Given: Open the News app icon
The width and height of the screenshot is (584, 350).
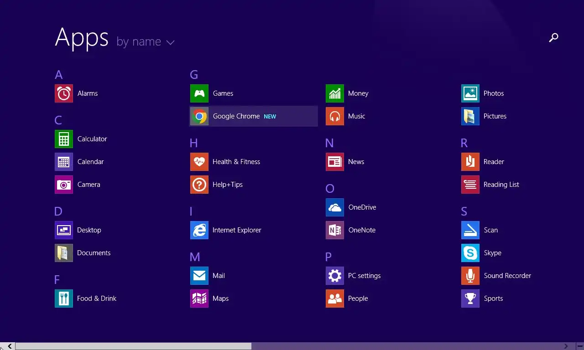Looking at the screenshot, I should coord(335,162).
